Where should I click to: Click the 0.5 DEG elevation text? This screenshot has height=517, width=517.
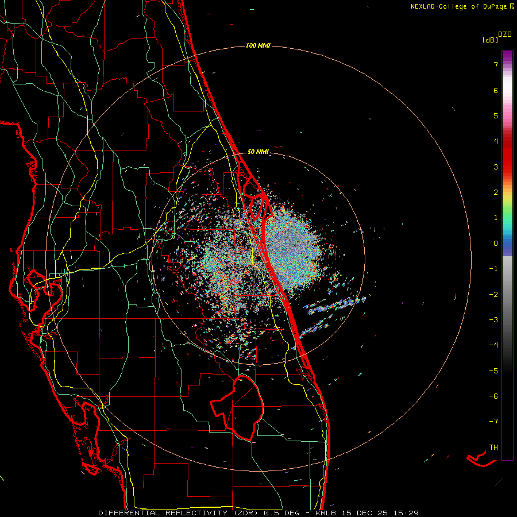281,513
